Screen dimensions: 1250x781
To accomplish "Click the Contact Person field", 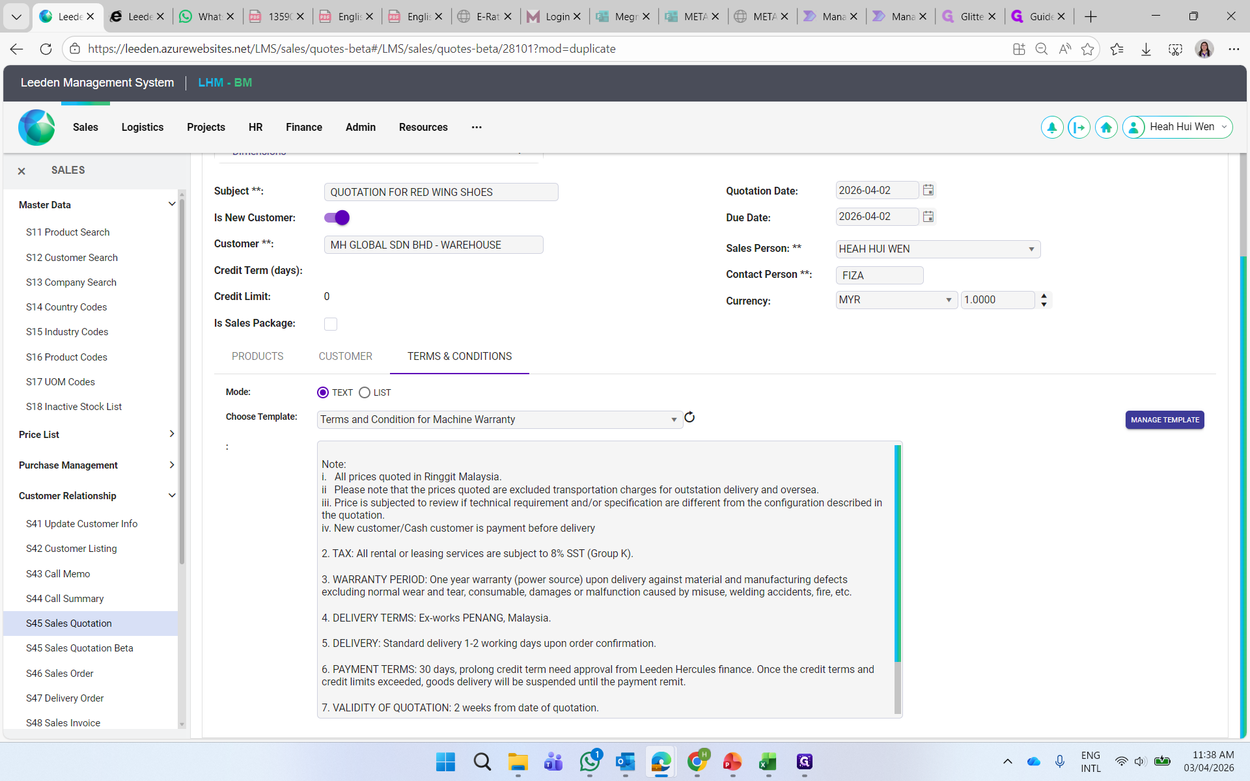I will [879, 275].
